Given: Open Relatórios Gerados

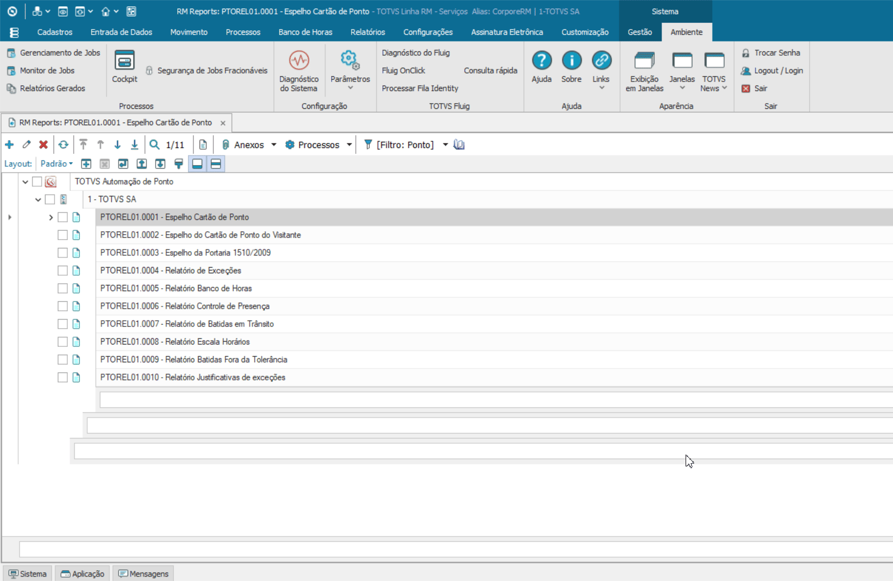Looking at the screenshot, I should pyautogui.click(x=46, y=88).
